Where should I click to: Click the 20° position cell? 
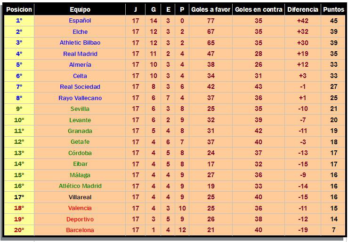click(x=19, y=230)
